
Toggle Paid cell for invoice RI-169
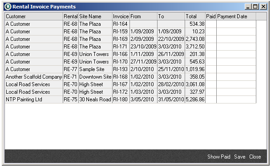pos(211,39)
